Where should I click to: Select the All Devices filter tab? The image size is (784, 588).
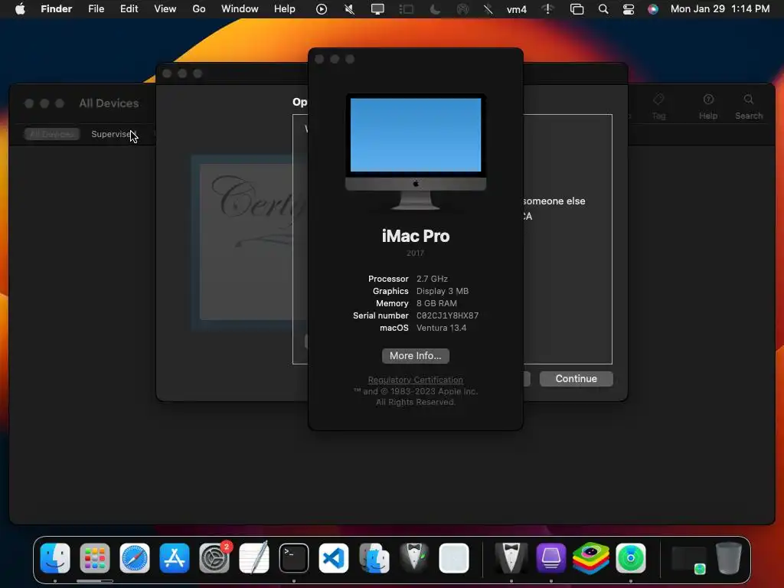52,134
